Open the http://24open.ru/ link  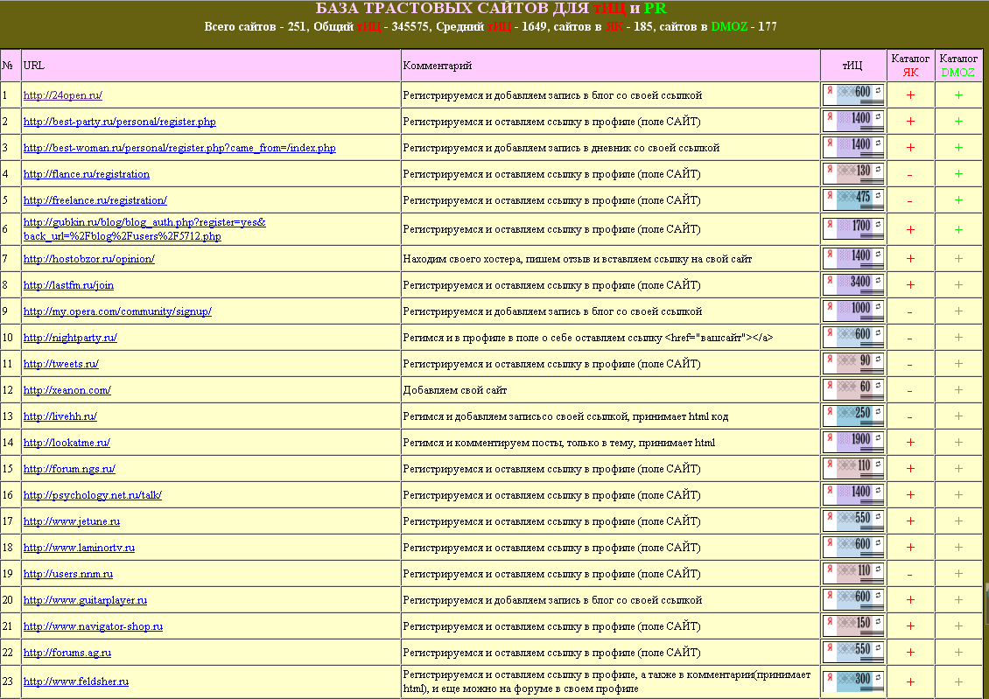tap(62, 95)
